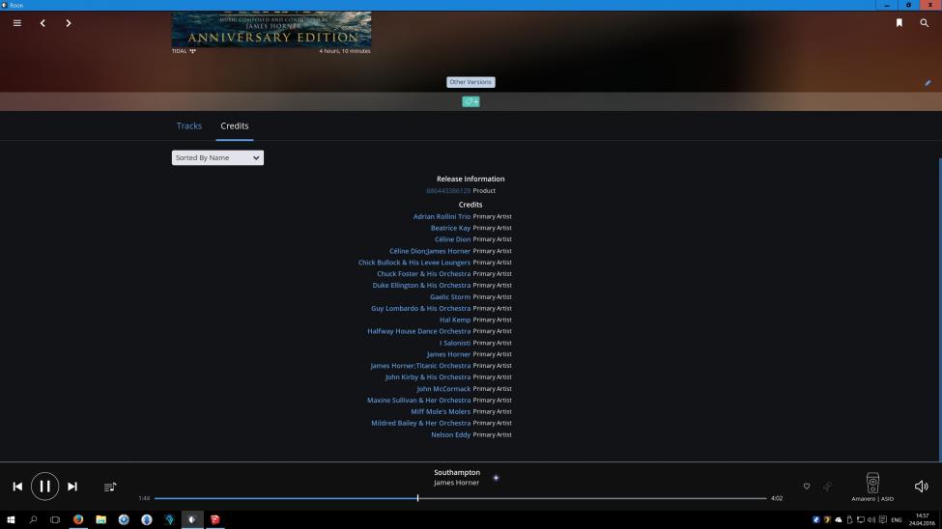Viewport: 942px width, 529px height.
Task: Click the playback seek bar progress
Action: coord(460,498)
